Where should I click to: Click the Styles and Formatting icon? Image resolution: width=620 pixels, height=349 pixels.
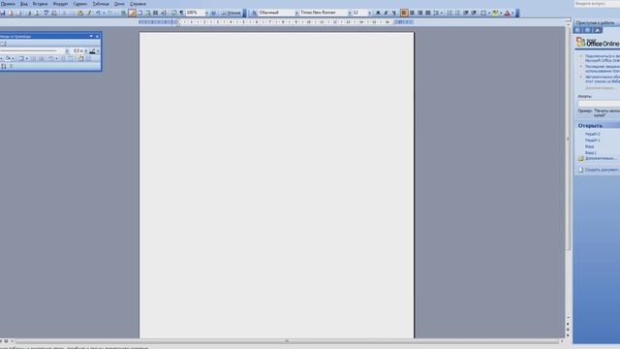[254, 13]
